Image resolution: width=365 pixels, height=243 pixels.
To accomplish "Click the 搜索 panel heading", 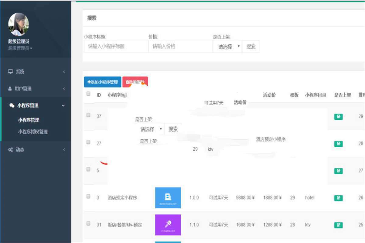I will tap(92, 18).
